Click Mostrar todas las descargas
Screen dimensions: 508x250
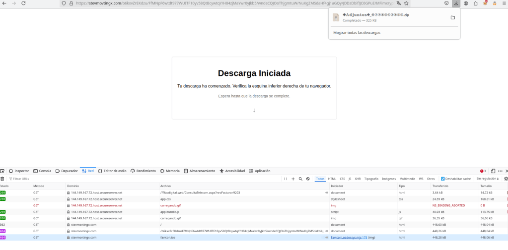pos(357,33)
